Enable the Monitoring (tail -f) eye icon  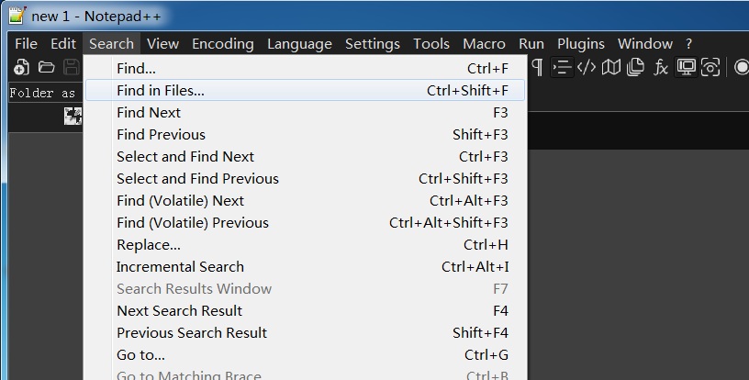pos(710,67)
